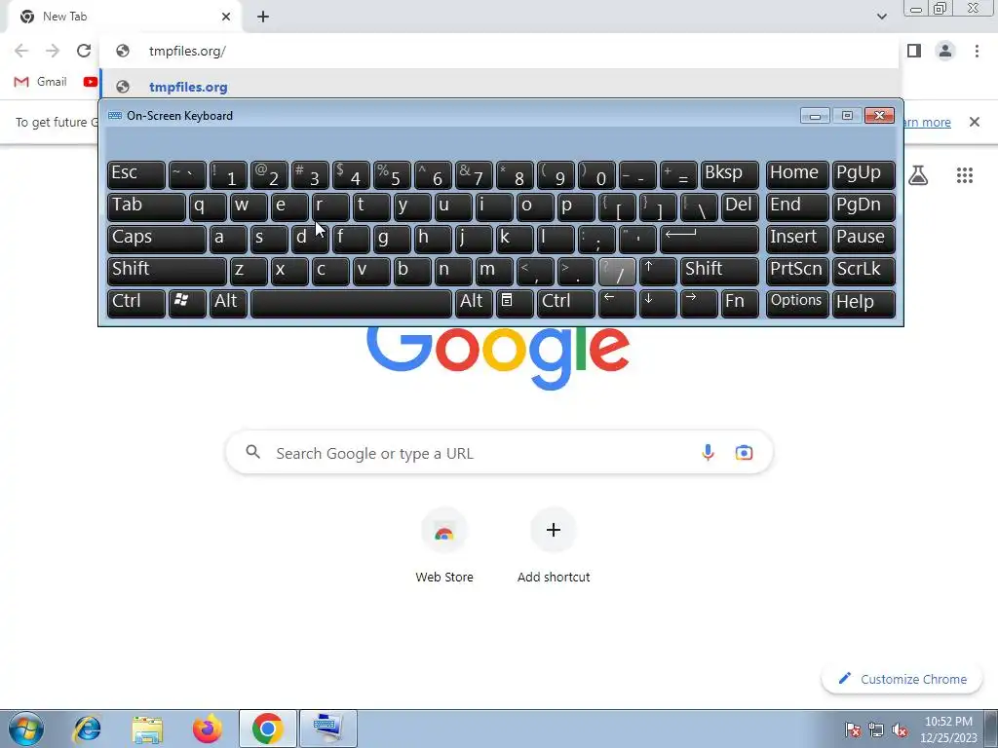Open the Chrome profile avatar
998x748 pixels.
[945, 51]
